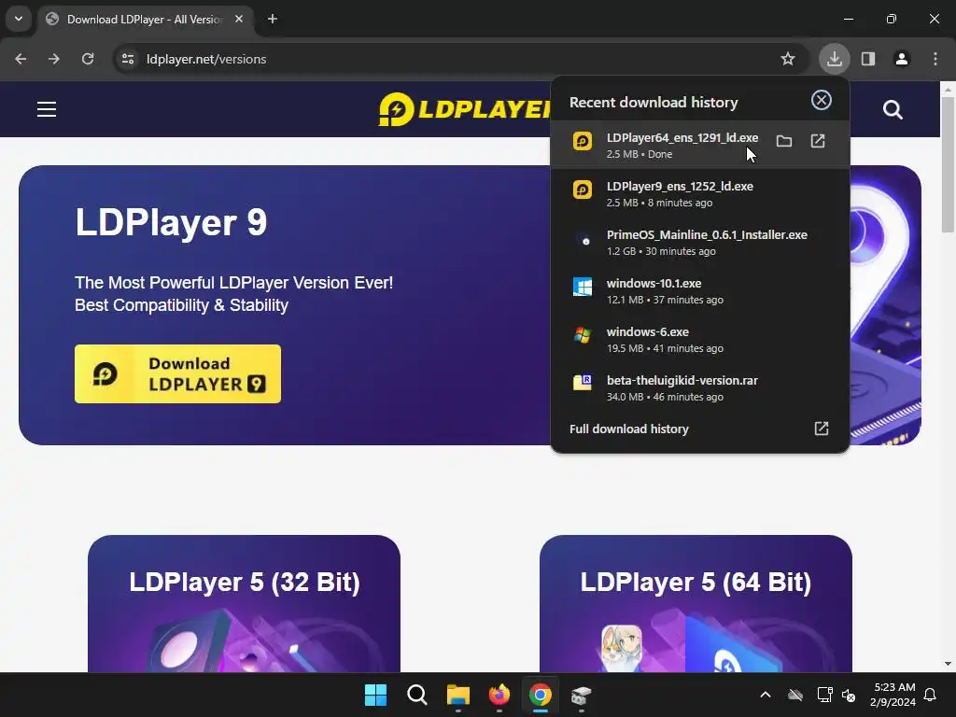Open LDPlayer64_ens_1291_ld.exe download entry

(x=699, y=145)
